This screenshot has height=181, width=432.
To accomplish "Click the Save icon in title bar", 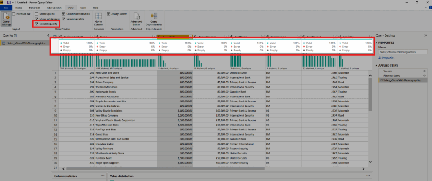I will tap(8, 2).
